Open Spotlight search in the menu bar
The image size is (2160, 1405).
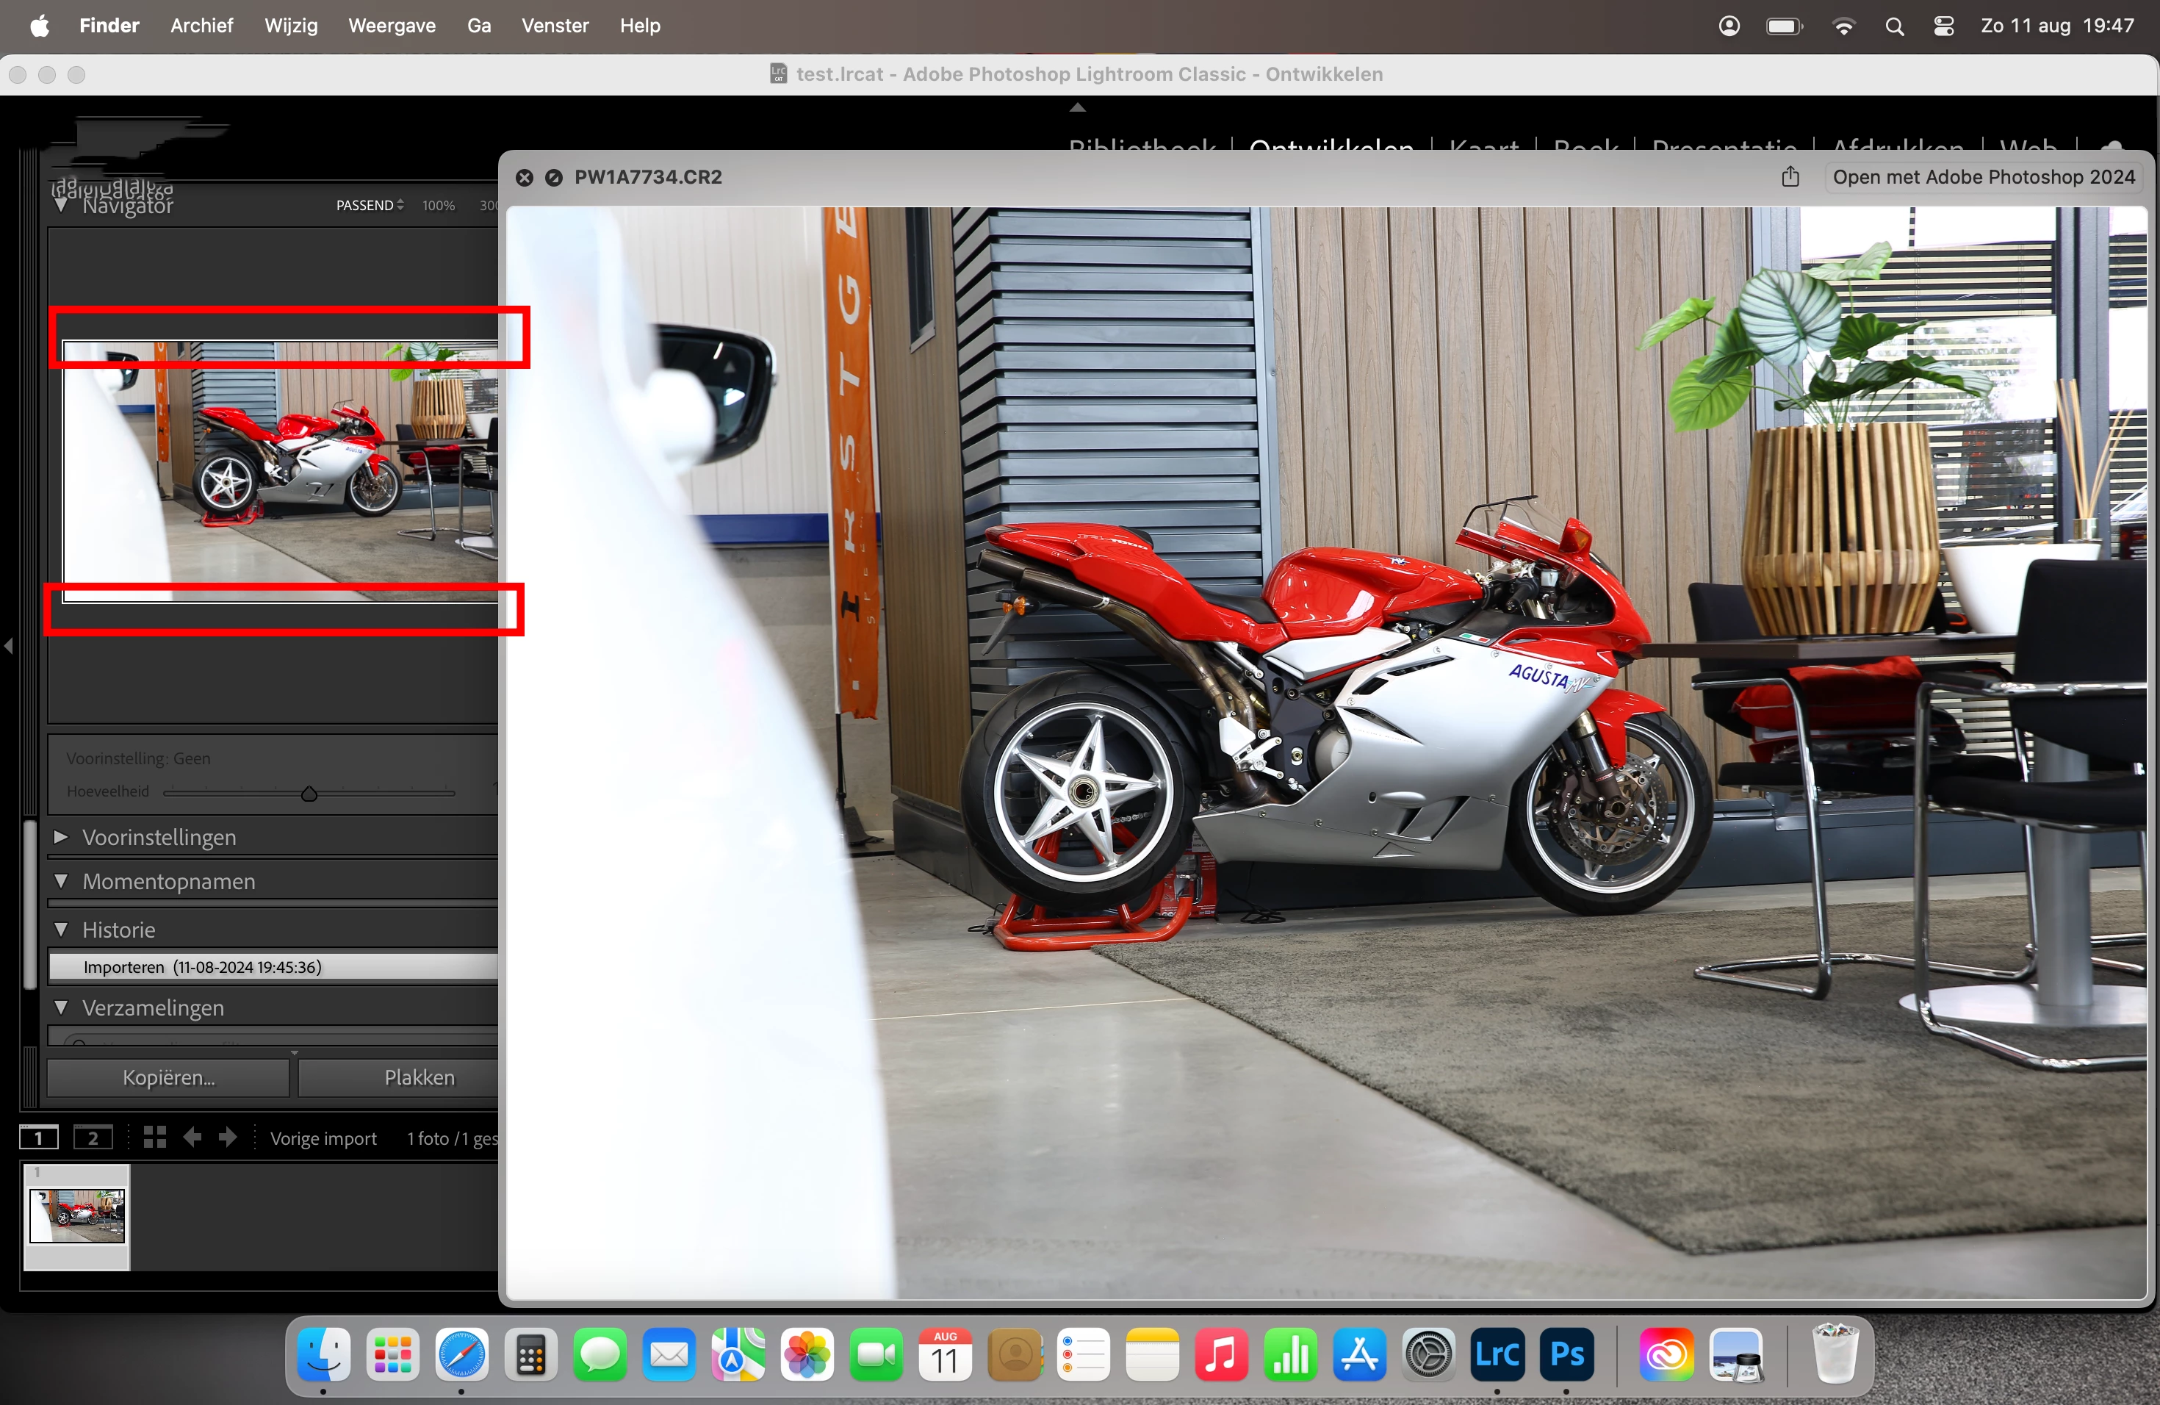click(1894, 26)
